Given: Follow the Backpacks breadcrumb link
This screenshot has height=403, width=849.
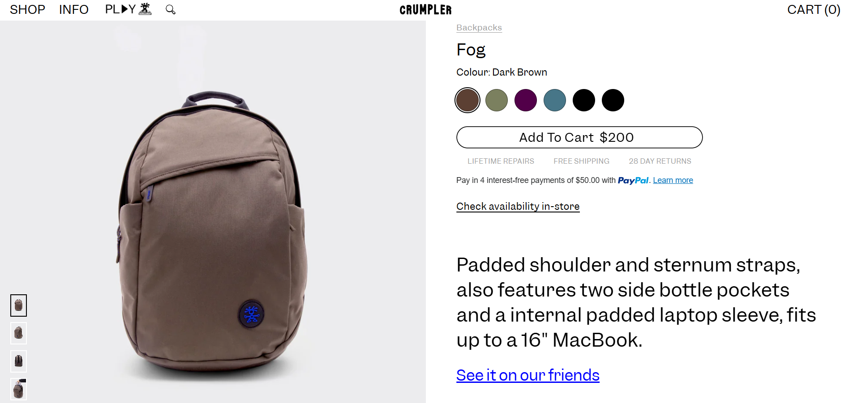Looking at the screenshot, I should 479,28.
